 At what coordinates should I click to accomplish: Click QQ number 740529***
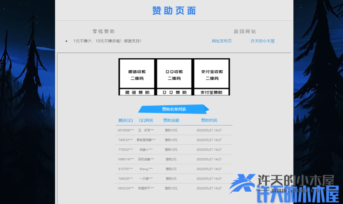pyautogui.click(x=126, y=179)
